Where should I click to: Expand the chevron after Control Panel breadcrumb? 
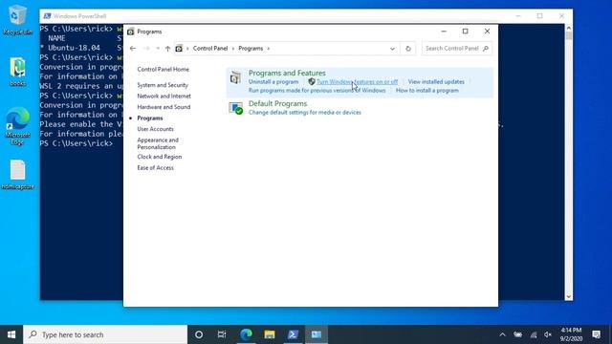pos(233,49)
